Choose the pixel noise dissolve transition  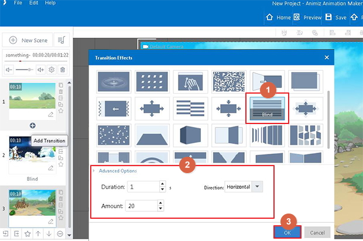(x=229, y=81)
